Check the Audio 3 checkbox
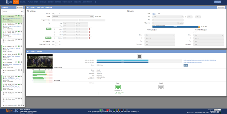 coord(55,35)
